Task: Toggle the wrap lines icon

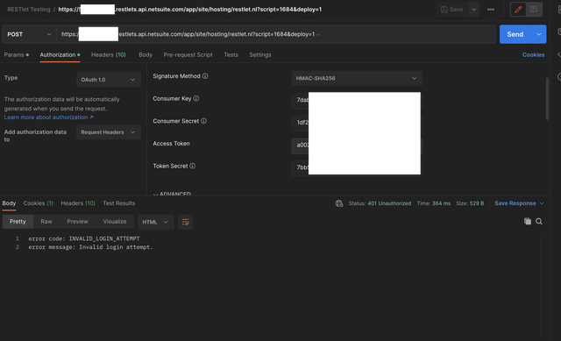Action: point(185,222)
